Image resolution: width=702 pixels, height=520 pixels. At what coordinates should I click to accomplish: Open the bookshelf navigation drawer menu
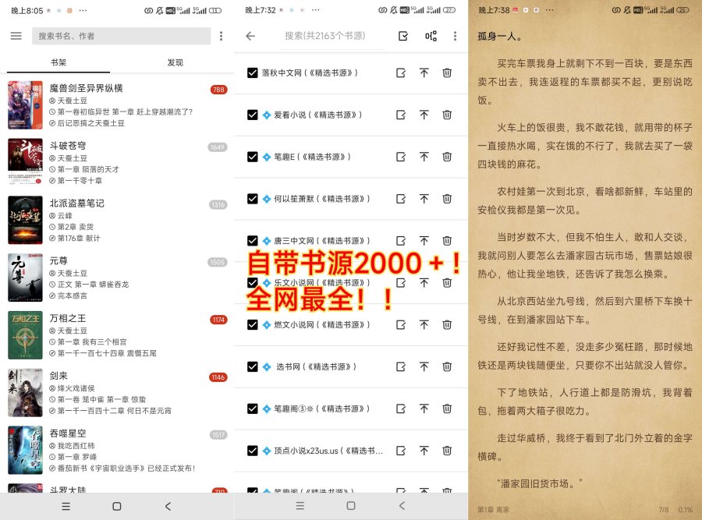click(x=16, y=36)
